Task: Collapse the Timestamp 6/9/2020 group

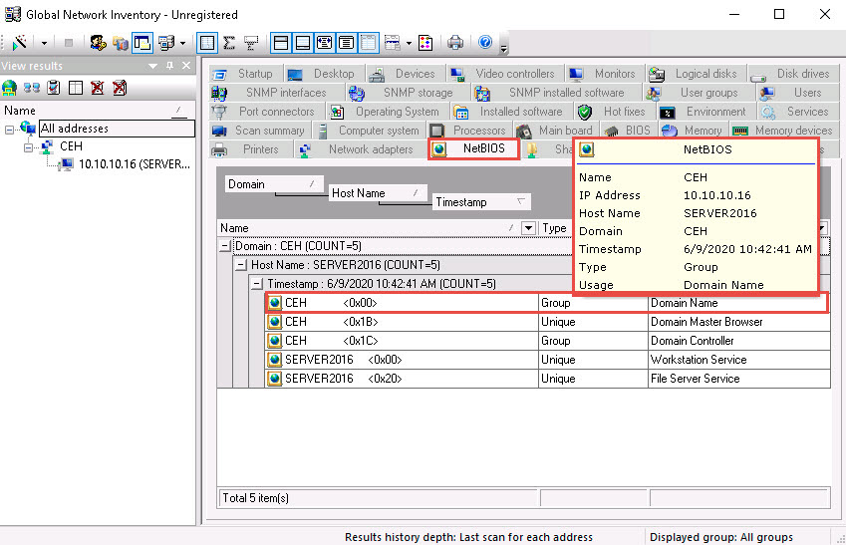Action: (x=257, y=284)
